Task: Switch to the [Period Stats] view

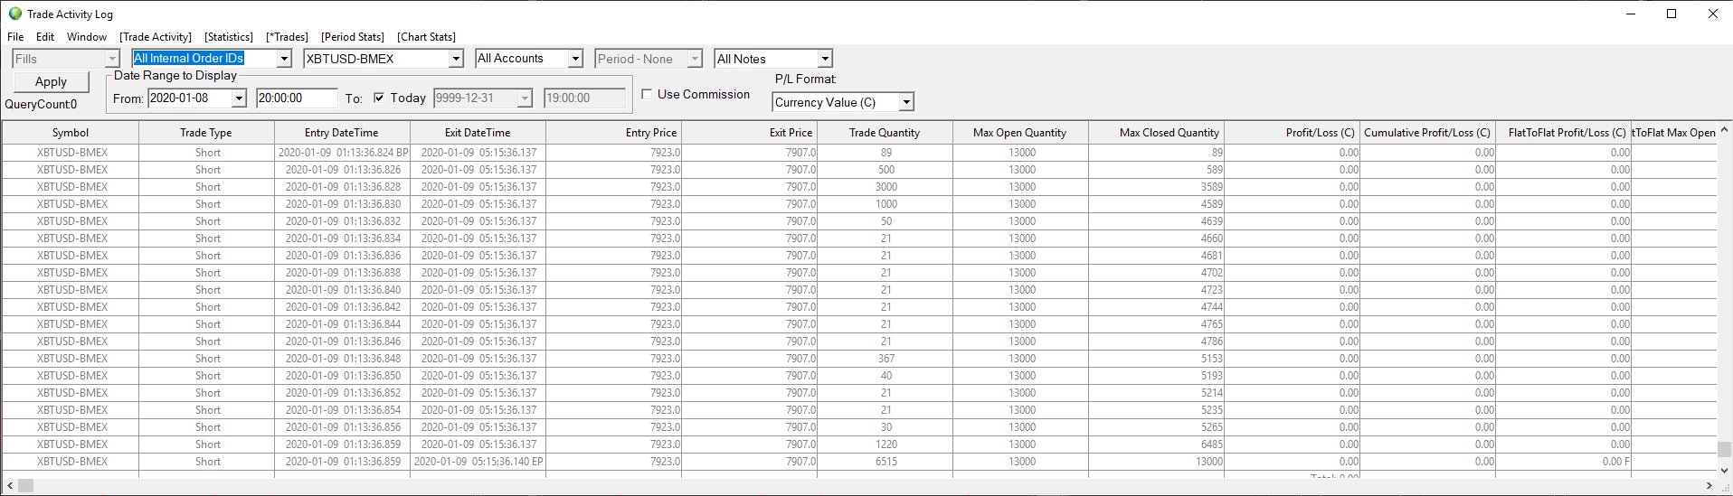Action: (353, 37)
